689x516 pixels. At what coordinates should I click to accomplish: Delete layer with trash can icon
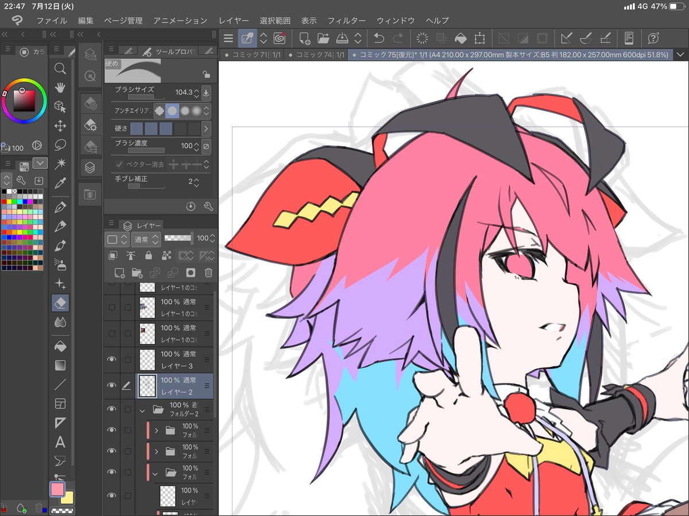[x=209, y=273]
